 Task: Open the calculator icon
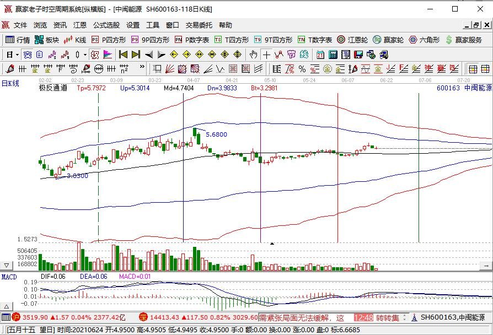[x=333, y=55]
